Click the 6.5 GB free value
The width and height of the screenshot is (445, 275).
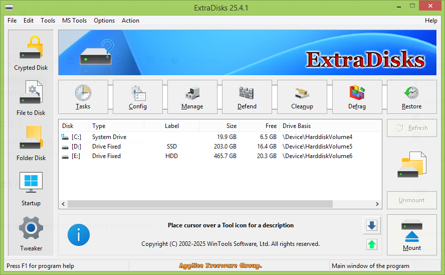(268, 137)
